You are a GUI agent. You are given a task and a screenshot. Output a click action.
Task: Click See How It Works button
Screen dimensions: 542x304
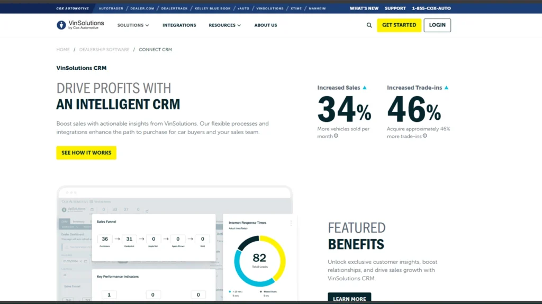pos(86,153)
